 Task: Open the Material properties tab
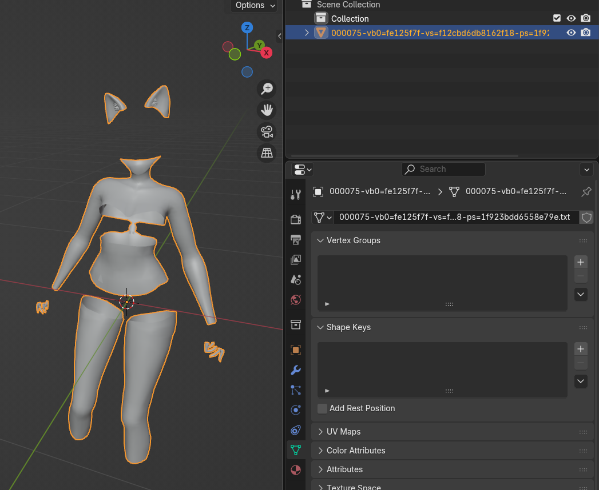pos(296,470)
